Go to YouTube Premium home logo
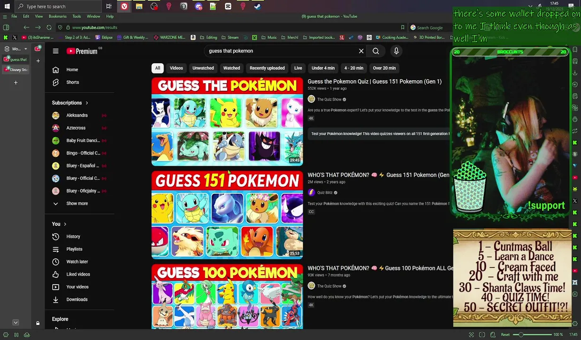 [x=82, y=51]
